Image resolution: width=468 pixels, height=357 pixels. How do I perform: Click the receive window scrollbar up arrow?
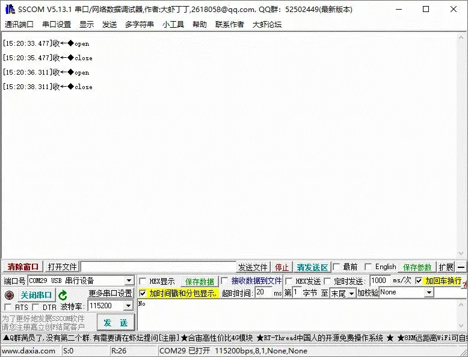[461, 38]
